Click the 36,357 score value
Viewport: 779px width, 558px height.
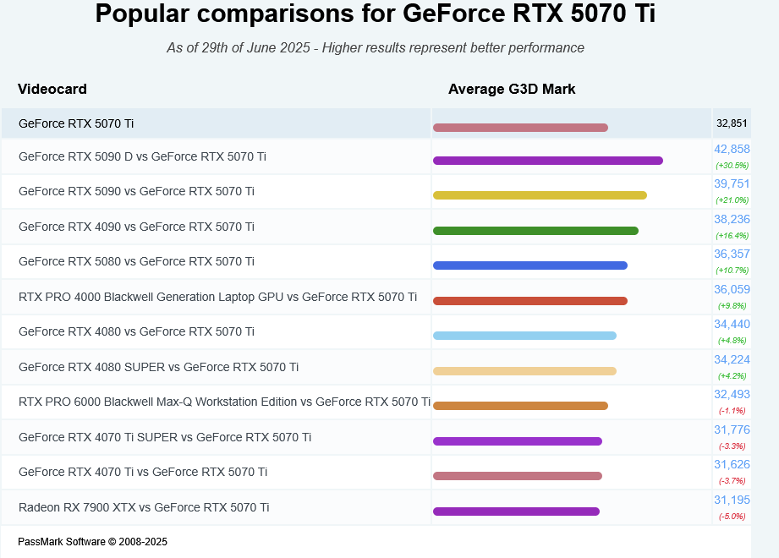(x=732, y=254)
